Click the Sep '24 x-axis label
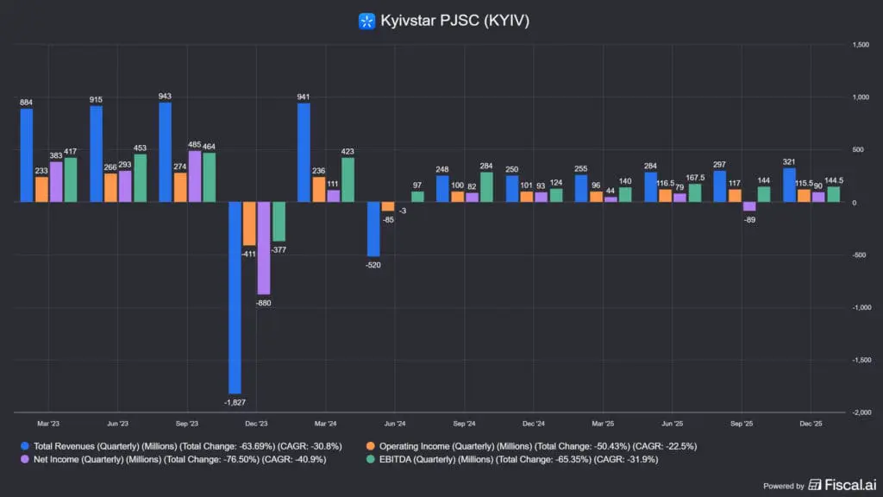Screen dimensions: 883x497 464,424
